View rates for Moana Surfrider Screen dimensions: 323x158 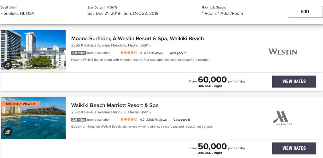point(294,82)
